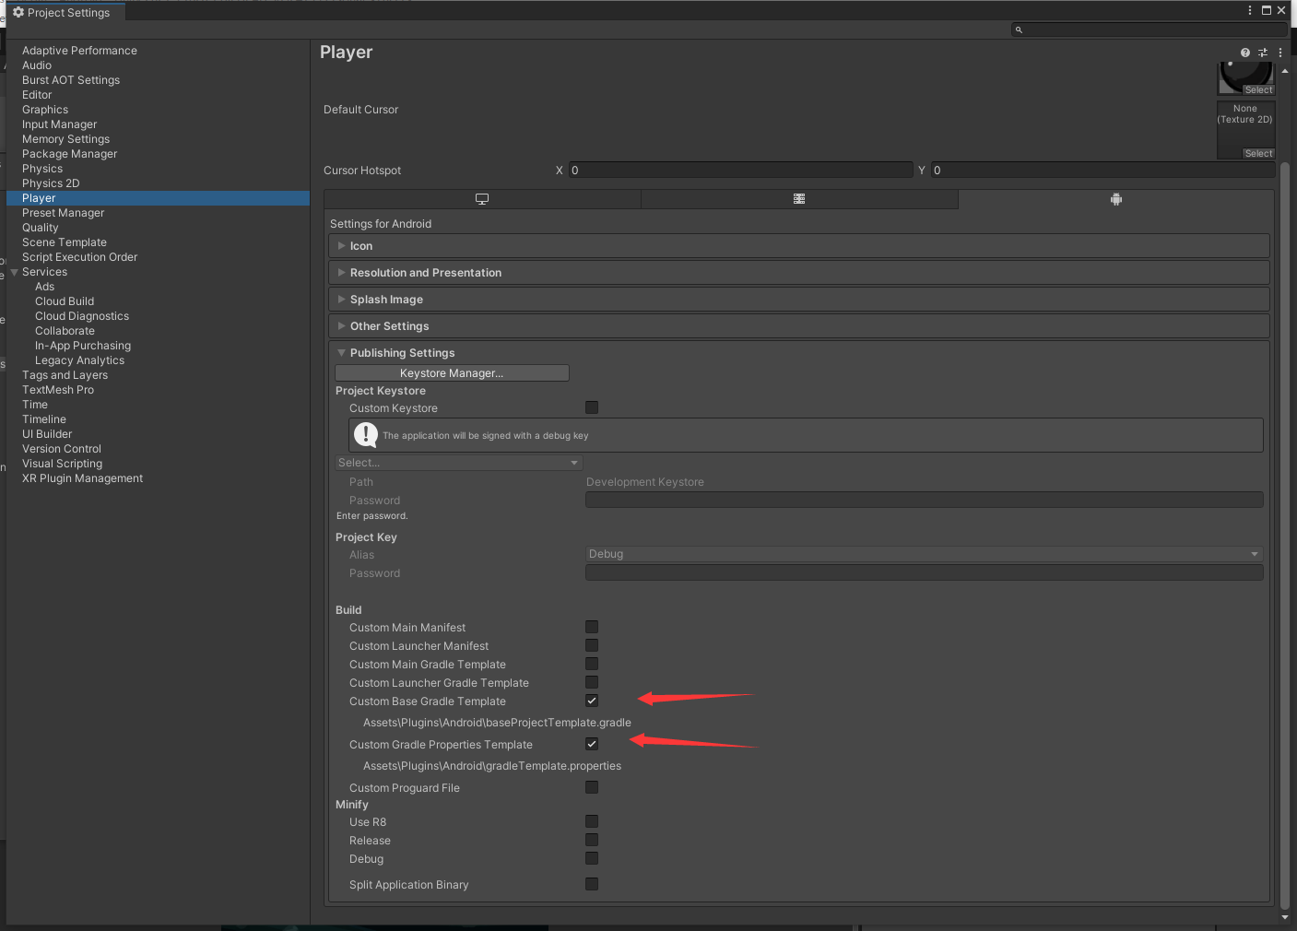Open Version Control settings
Image resolution: width=1297 pixels, height=931 pixels.
point(62,449)
